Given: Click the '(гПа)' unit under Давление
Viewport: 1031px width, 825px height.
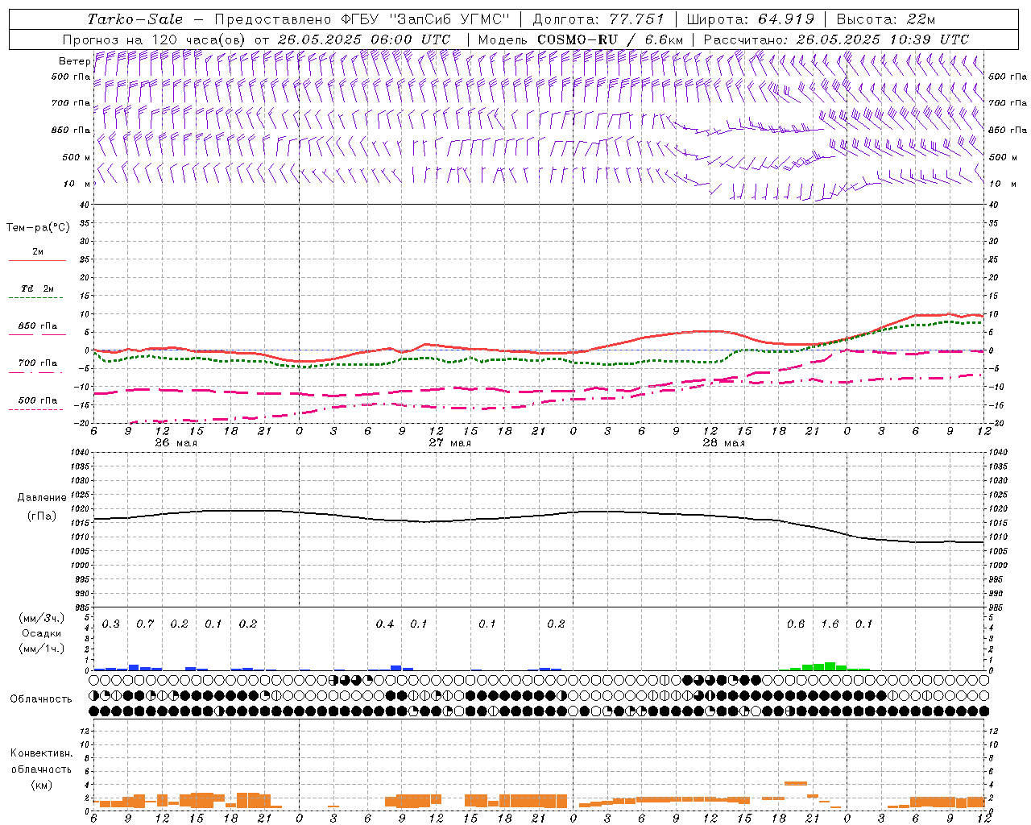Looking at the screenshot, I should click(x=42, y=516).
